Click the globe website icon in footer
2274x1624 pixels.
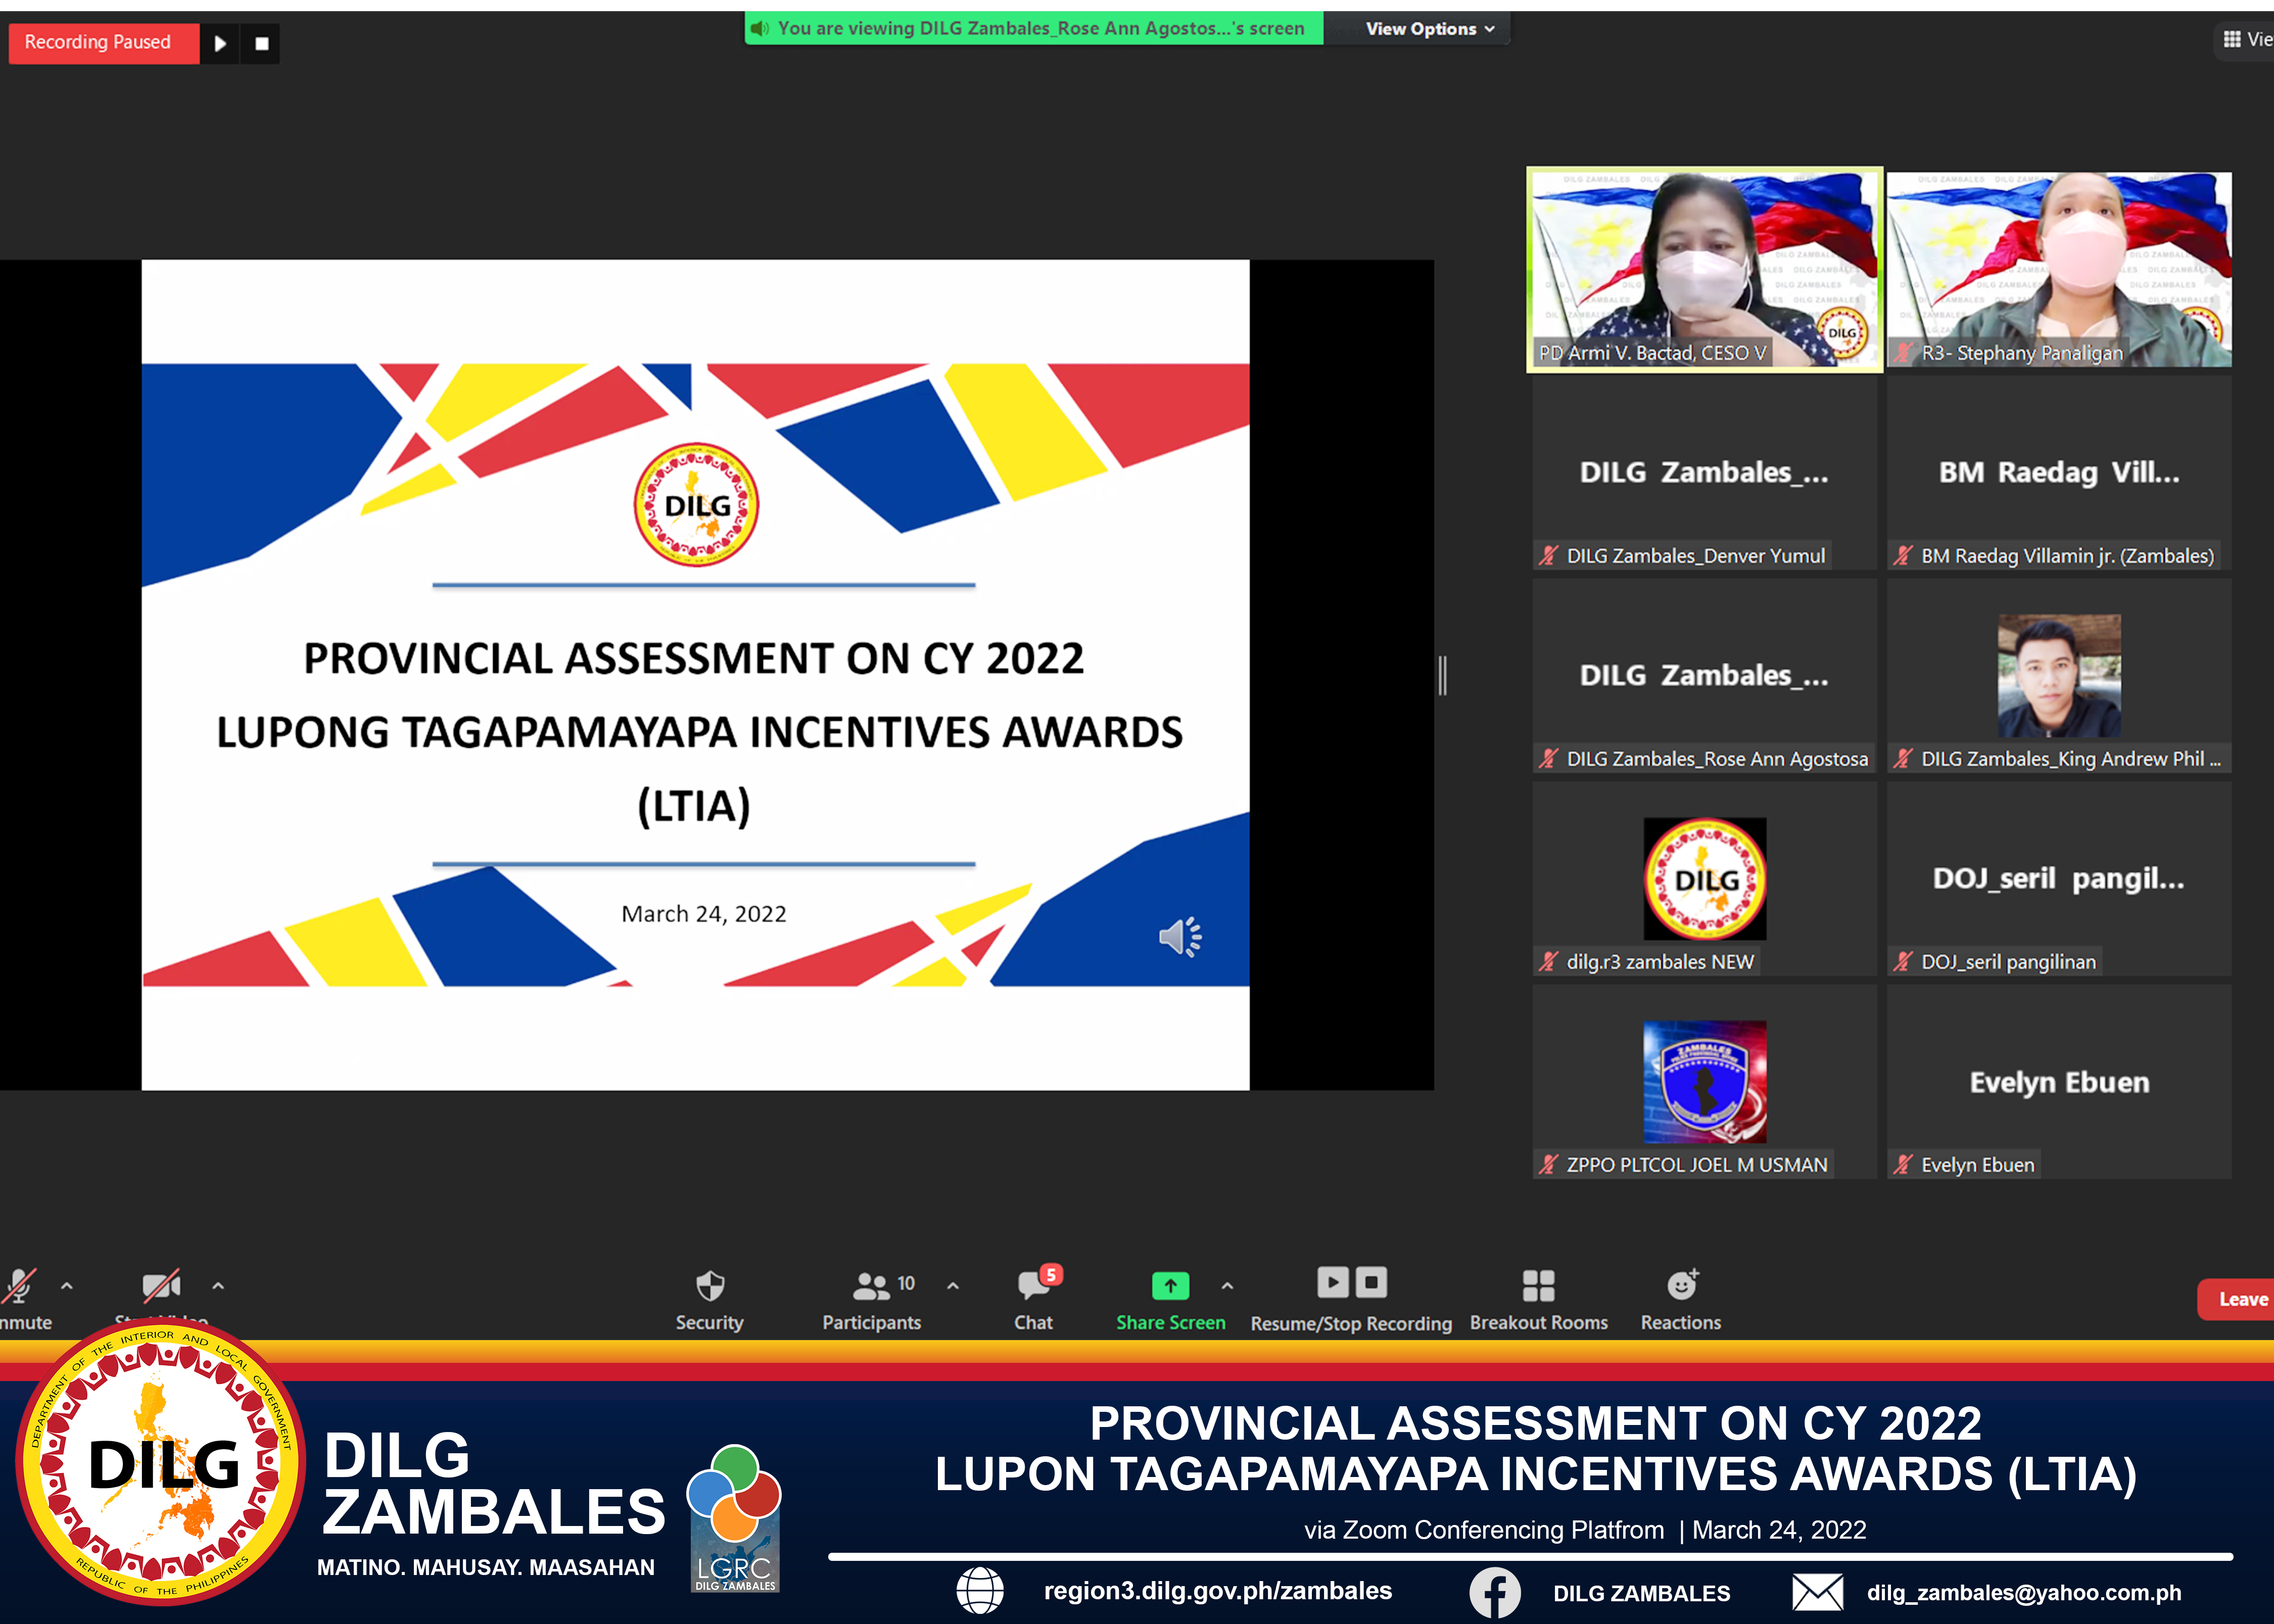pos(979,1590)
